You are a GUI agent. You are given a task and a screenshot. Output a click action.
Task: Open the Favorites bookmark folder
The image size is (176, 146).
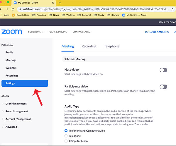click(x=39, y=15)
